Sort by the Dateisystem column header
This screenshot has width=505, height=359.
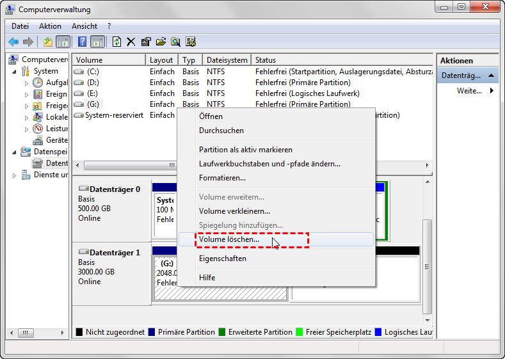pyautogui.click(x=227, y=60)
